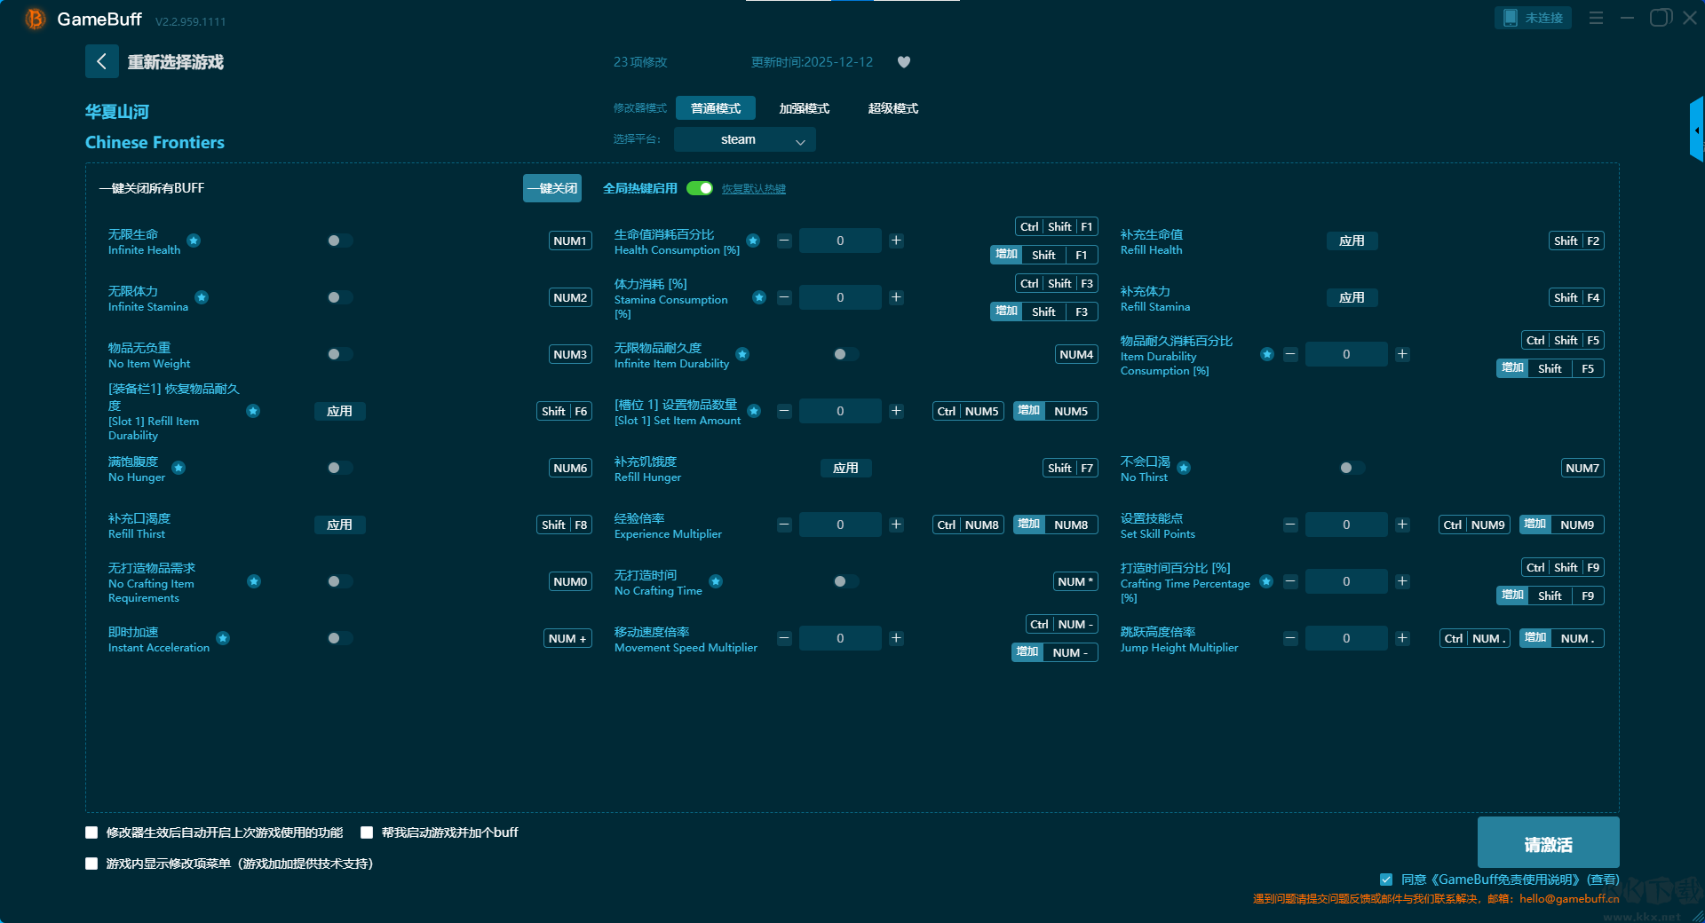Increase the Experience Multiplier value
1705x923 pixels.
point(896,525)
